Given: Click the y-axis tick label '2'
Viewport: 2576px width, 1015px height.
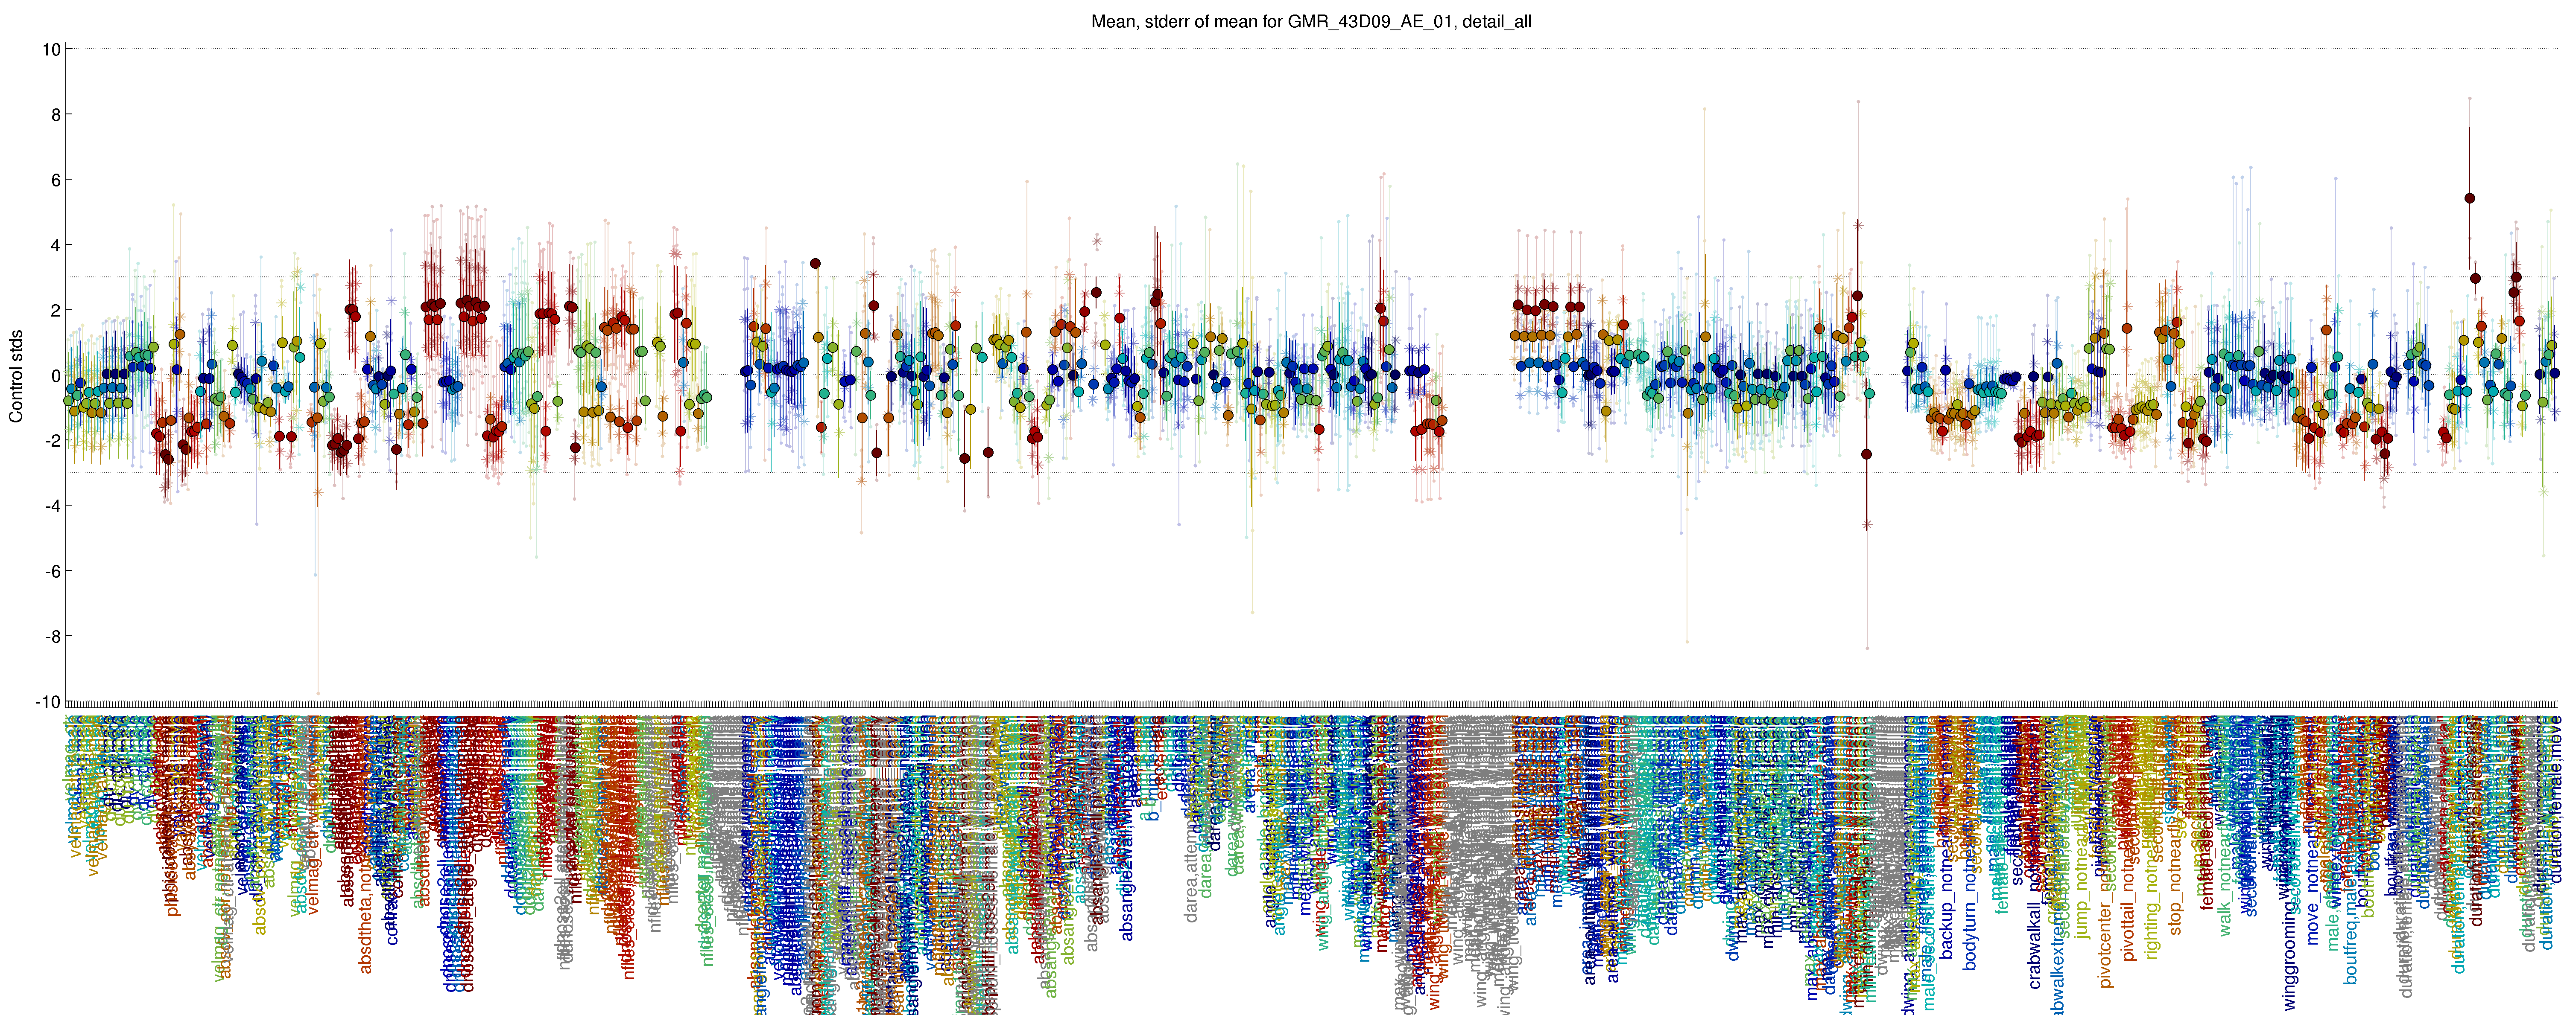Looking at the screenshot, I should (56, 311).
